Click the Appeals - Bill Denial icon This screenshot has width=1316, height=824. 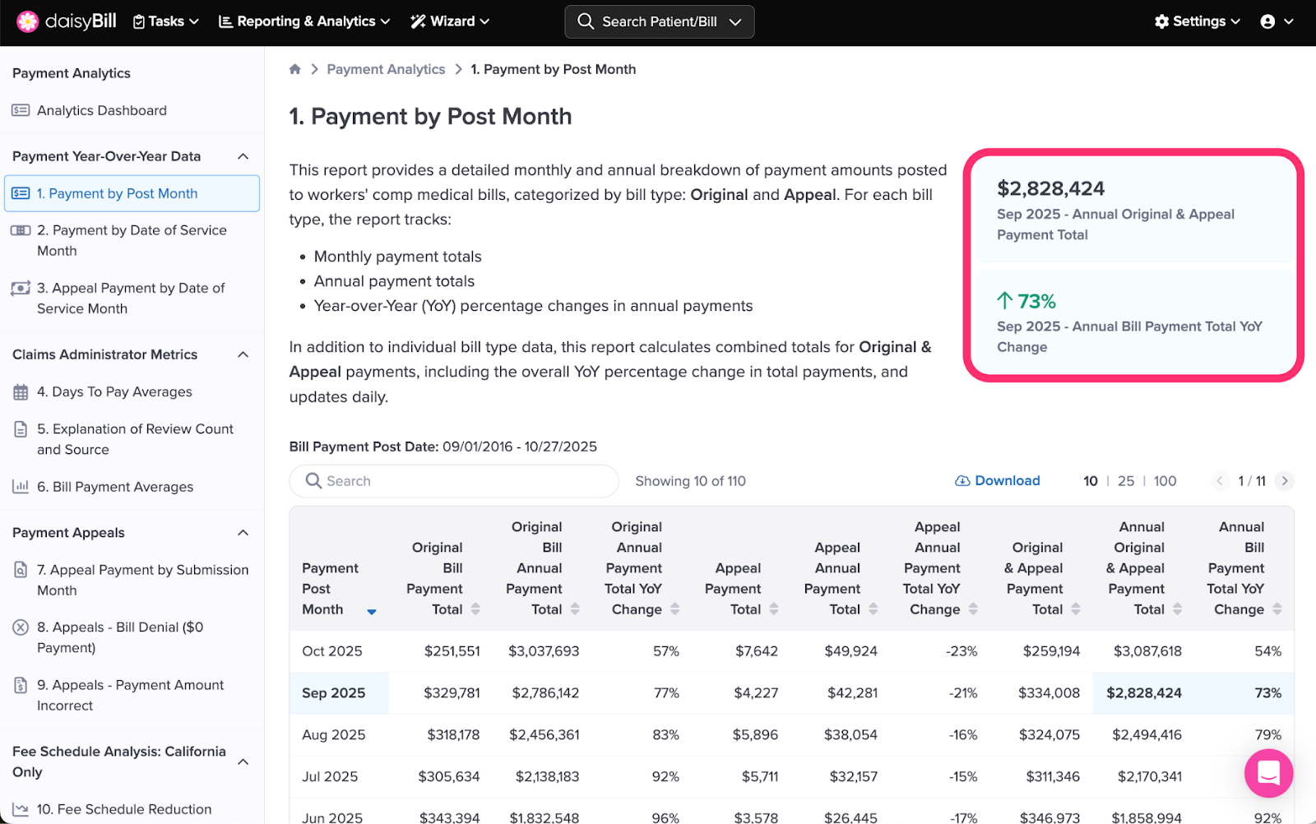(x=21, y=627)
